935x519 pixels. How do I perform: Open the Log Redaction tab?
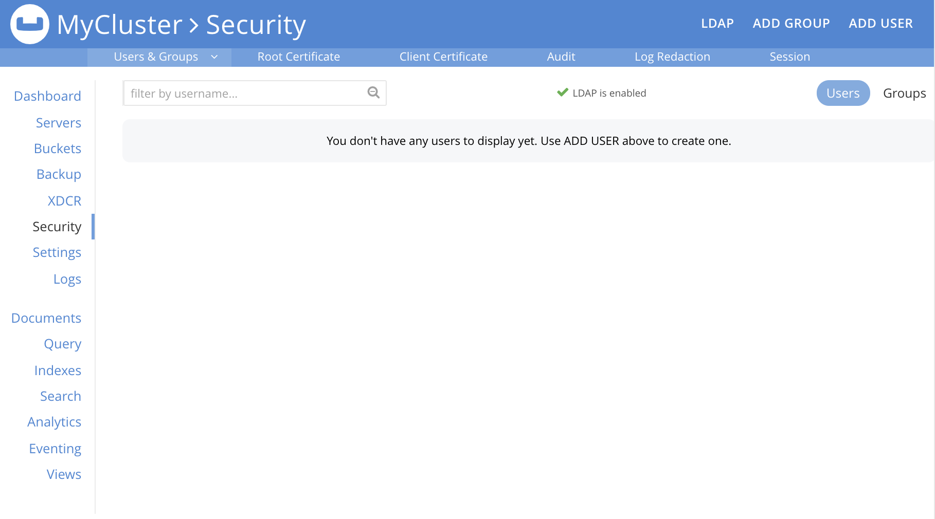(672, 57)
